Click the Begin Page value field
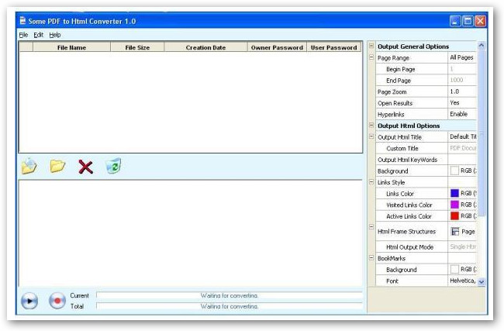The height and width of the screenshot is (331, 504). pos(462,69)
